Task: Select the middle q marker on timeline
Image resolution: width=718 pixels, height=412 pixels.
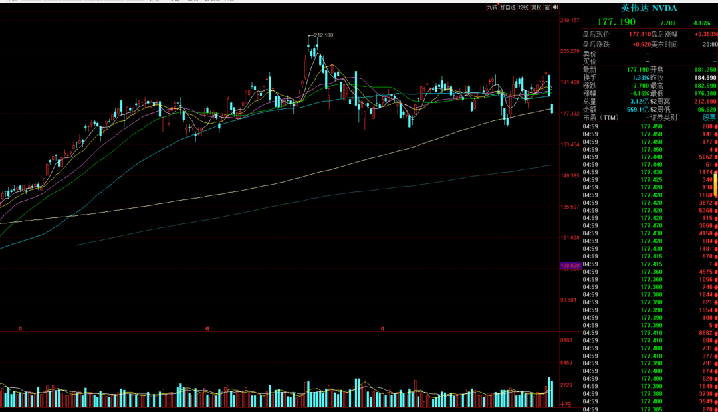Action: click(x=207, y=328)
